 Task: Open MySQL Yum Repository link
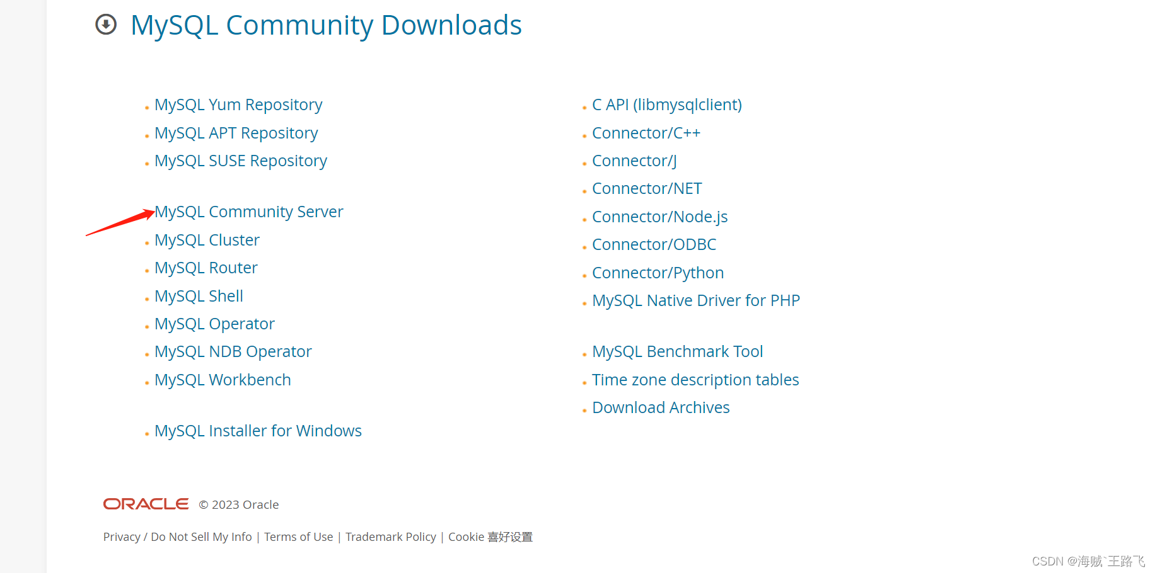point(238,105)
